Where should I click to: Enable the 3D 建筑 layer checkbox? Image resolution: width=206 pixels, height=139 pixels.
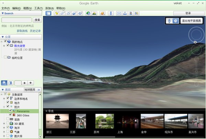click(x=8, y=123)
